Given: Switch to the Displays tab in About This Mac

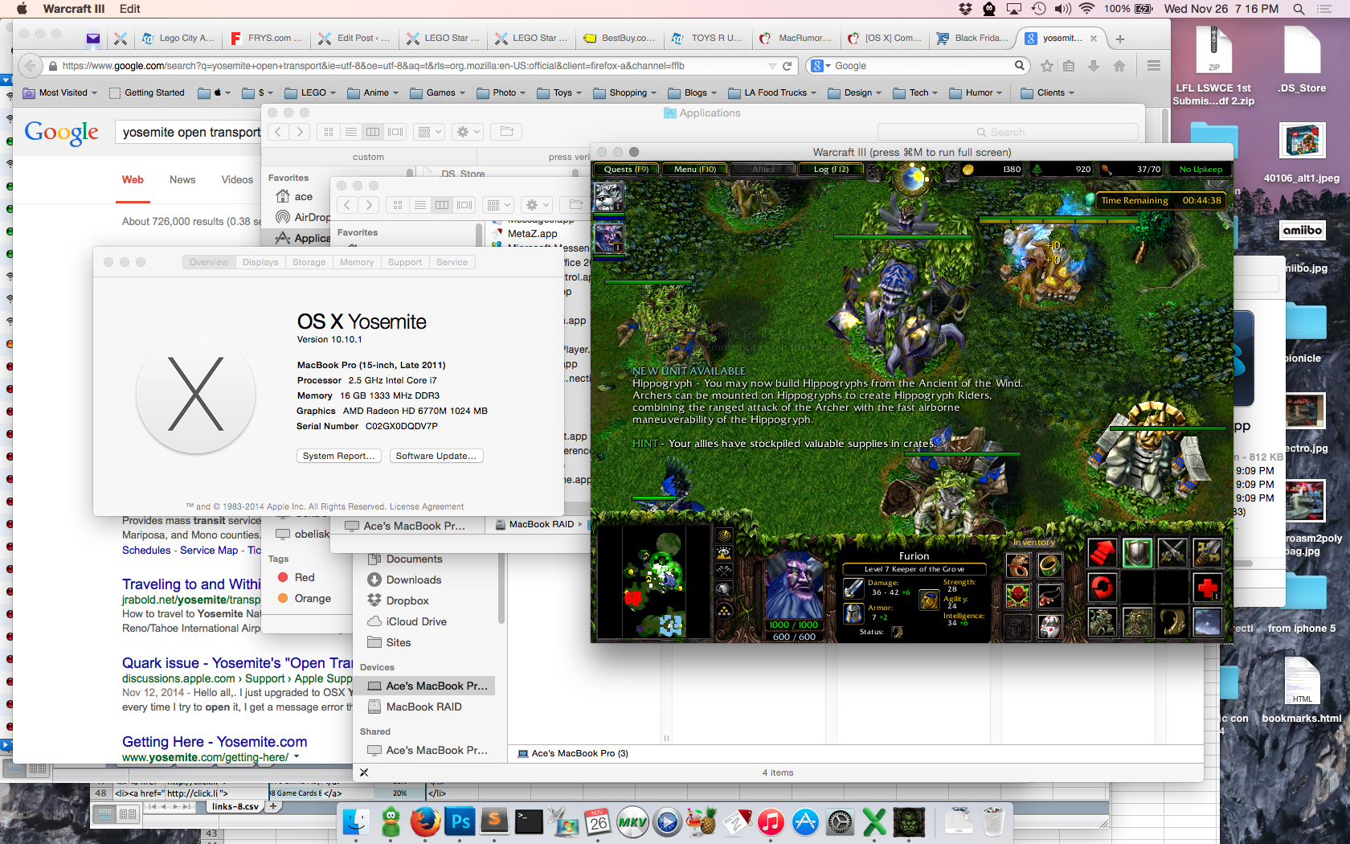Looking at the screenshot, I should click(x=260, y=262).
